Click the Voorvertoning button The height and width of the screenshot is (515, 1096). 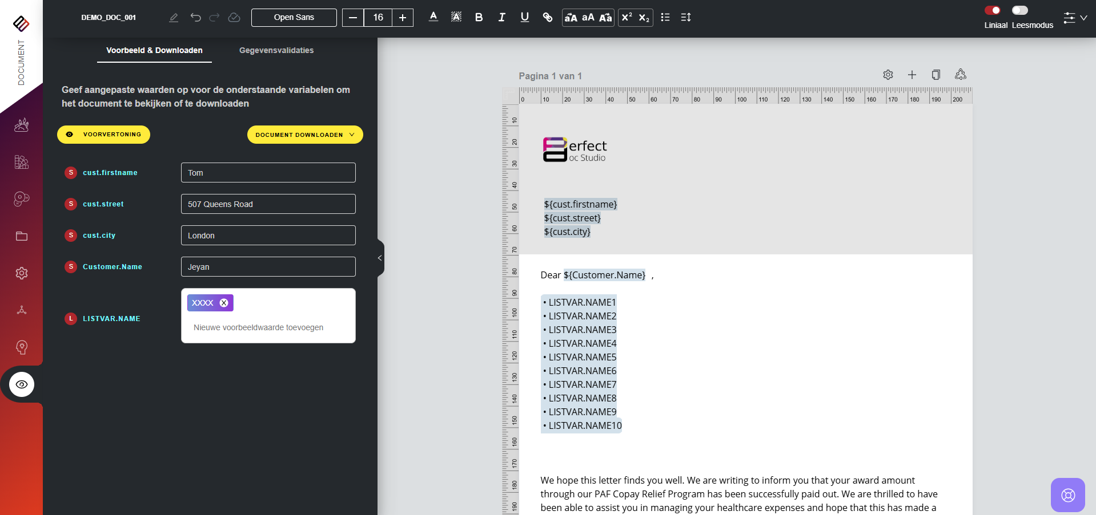pyautogui.click(x=103, y=135)
